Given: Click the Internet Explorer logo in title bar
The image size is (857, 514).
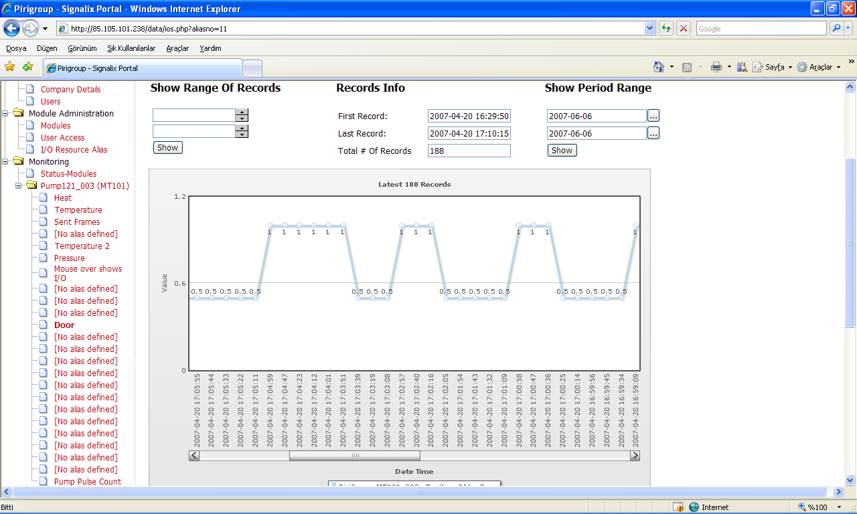Looking at the screenshot, I should (7, 9).
